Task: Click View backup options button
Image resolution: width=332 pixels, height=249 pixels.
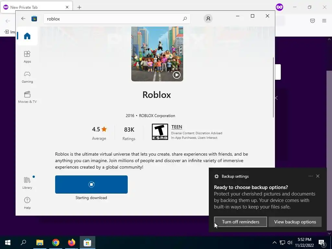Action: click(x=295, y=222)
